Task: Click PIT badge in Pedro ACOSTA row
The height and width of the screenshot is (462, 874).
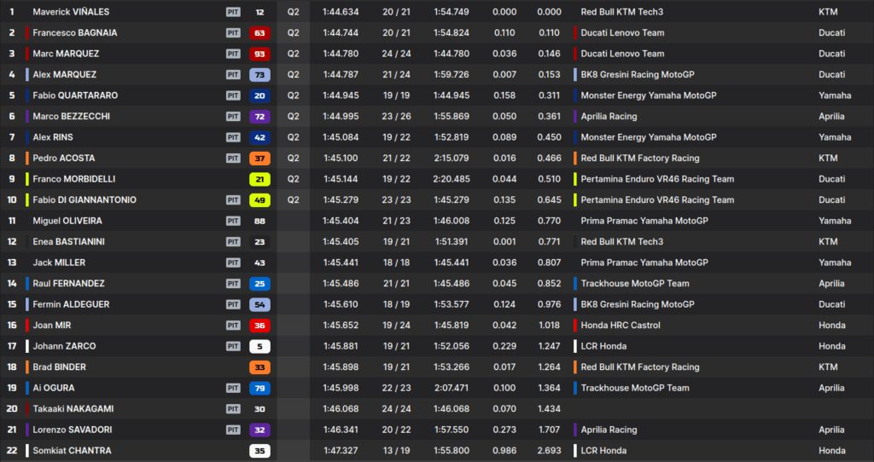Action: (233, 158)
